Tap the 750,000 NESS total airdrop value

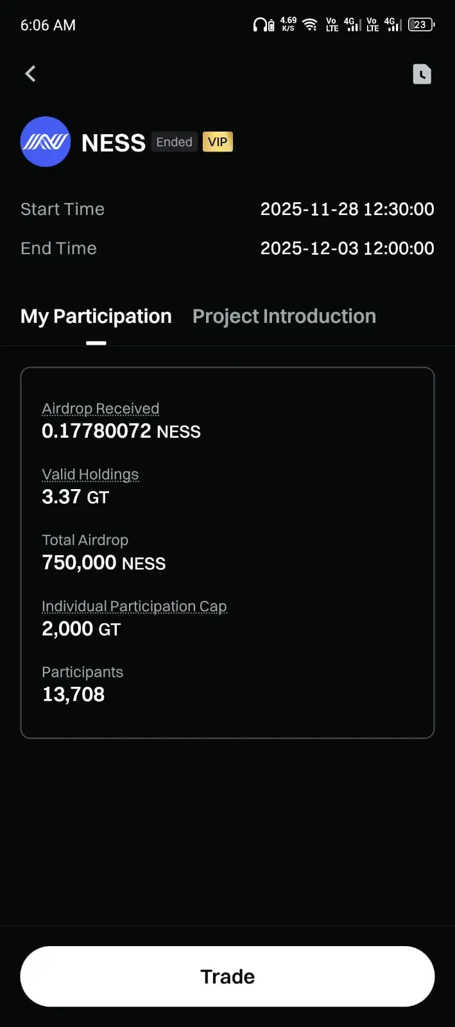pyautogui.click(x=103, y=563)
